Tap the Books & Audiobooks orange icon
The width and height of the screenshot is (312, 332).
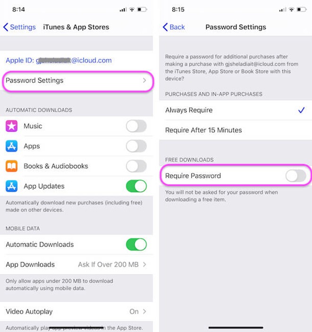coord(11,166)
